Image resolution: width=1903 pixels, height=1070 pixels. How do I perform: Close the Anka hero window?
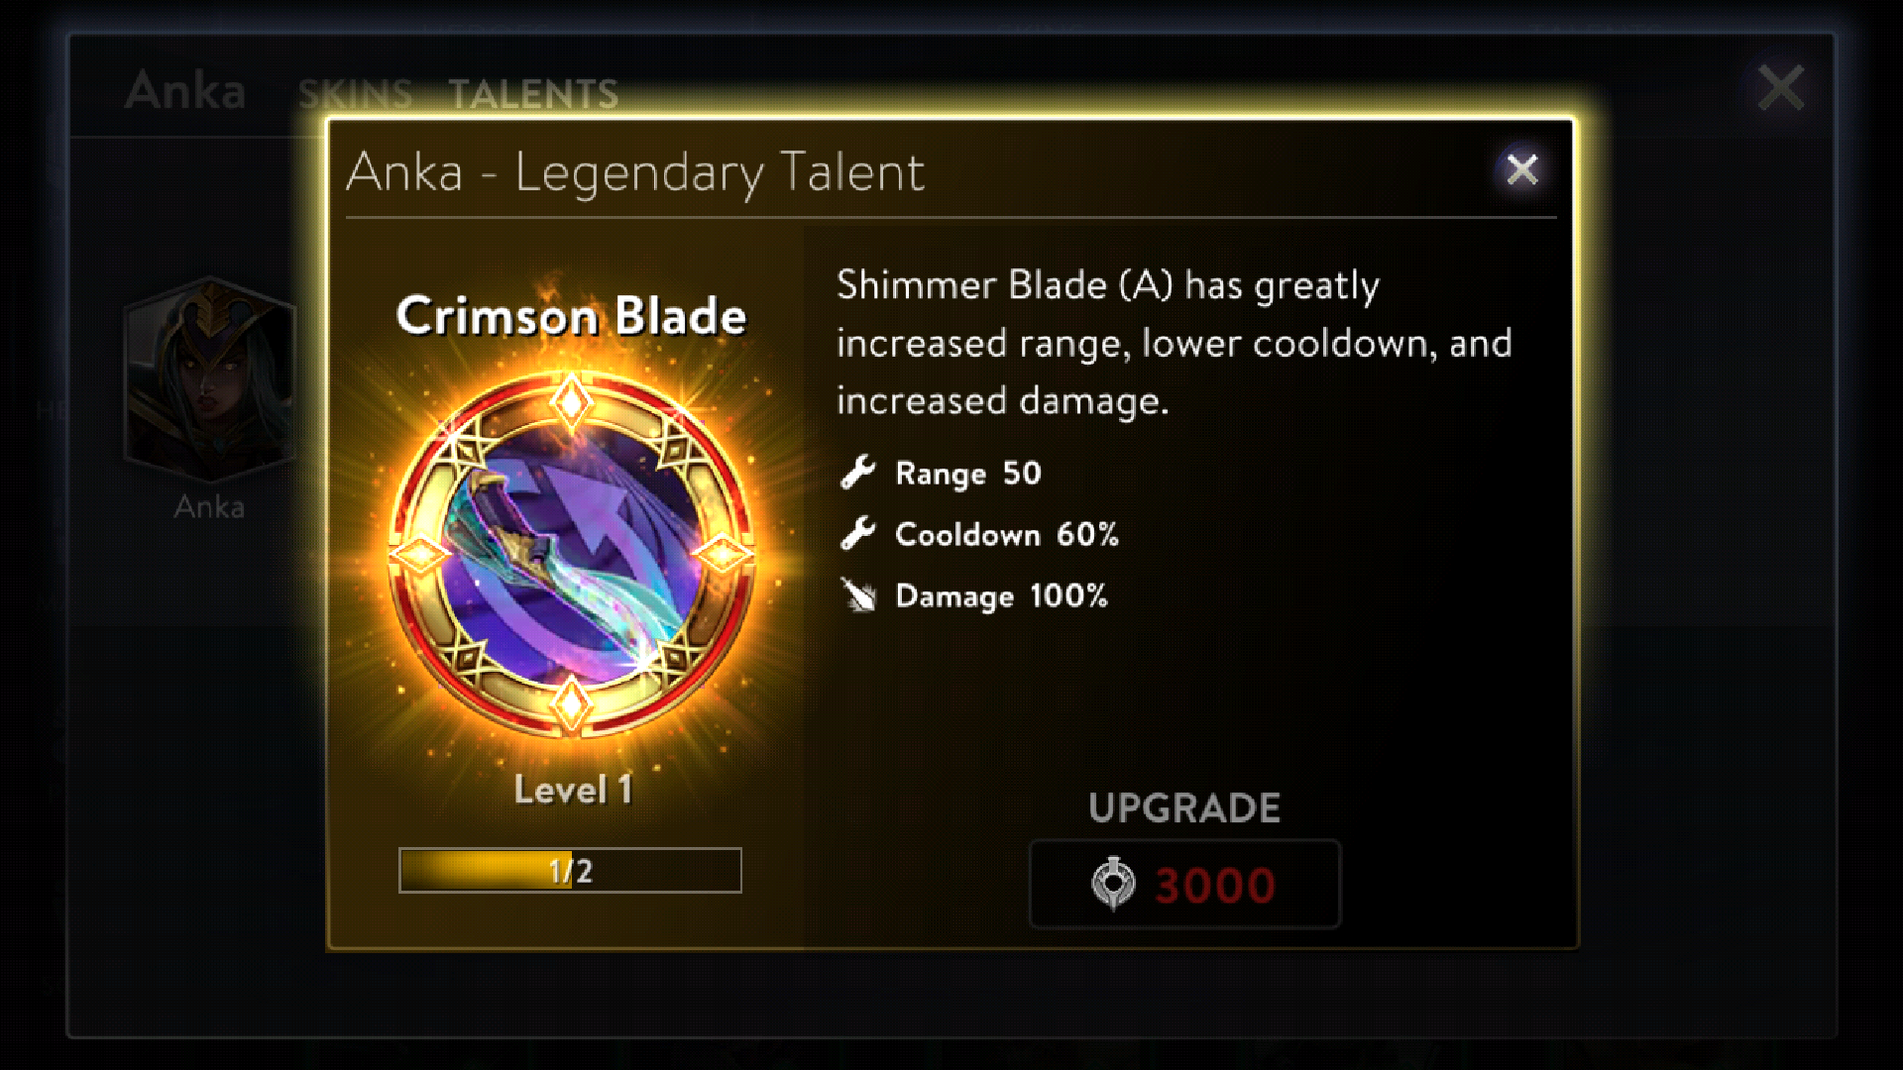coord(1781,88)
